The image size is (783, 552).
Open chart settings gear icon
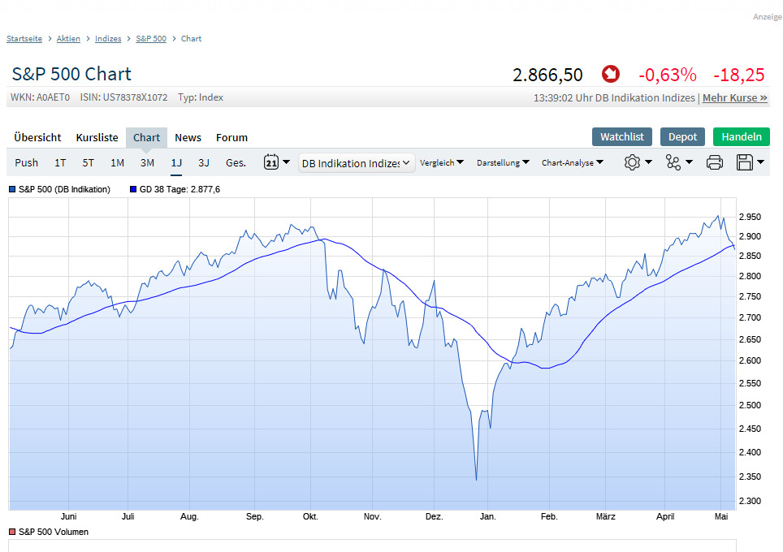pos(637,162)
